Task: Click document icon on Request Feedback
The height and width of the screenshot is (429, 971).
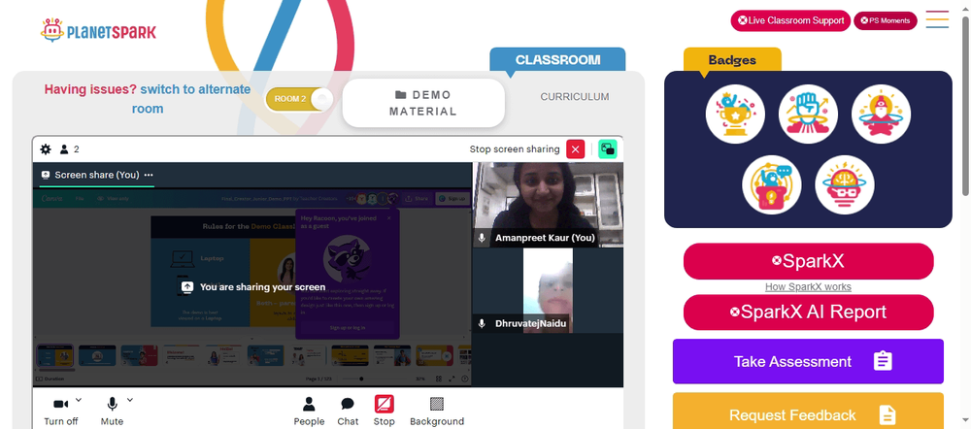Action: tap(887, 414)
